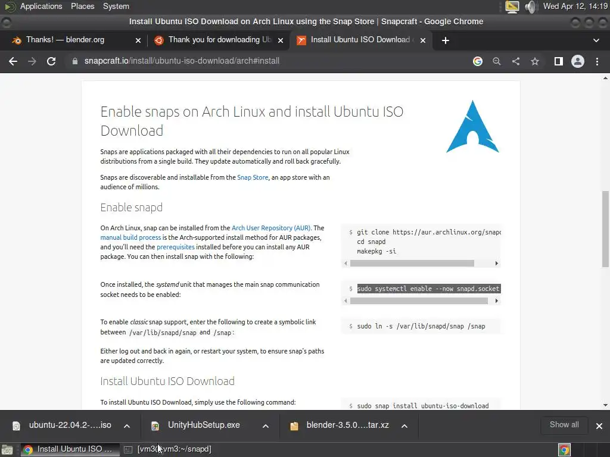Bookmark this page with the star icon
The width and height of the screenshot is (610, 457).
(x=535, y=61)
